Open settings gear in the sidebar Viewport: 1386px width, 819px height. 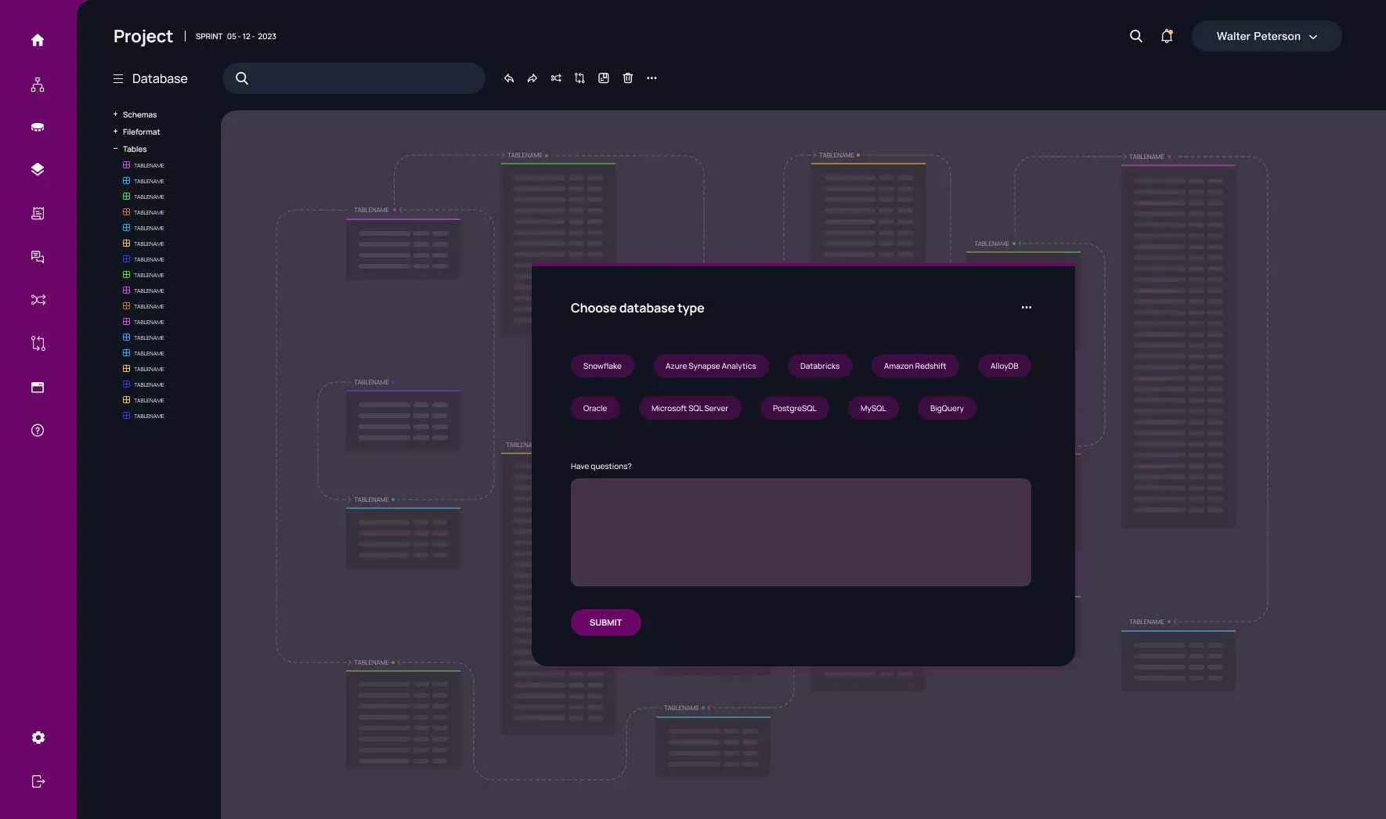coord(38,738)
